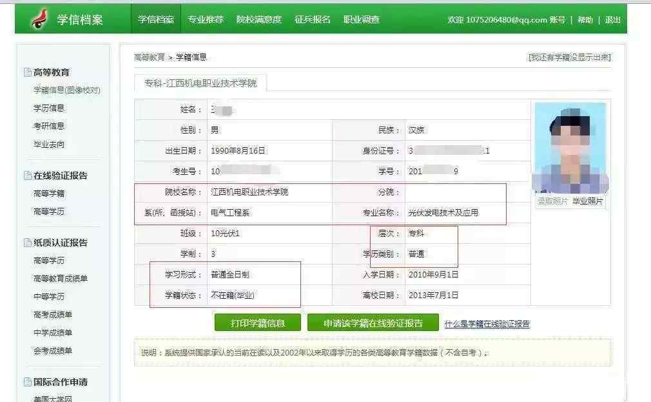The image size is (651, 402).
Task: Click the 我还有学籍没显示出来 link
Action: [x=570, y=57]
